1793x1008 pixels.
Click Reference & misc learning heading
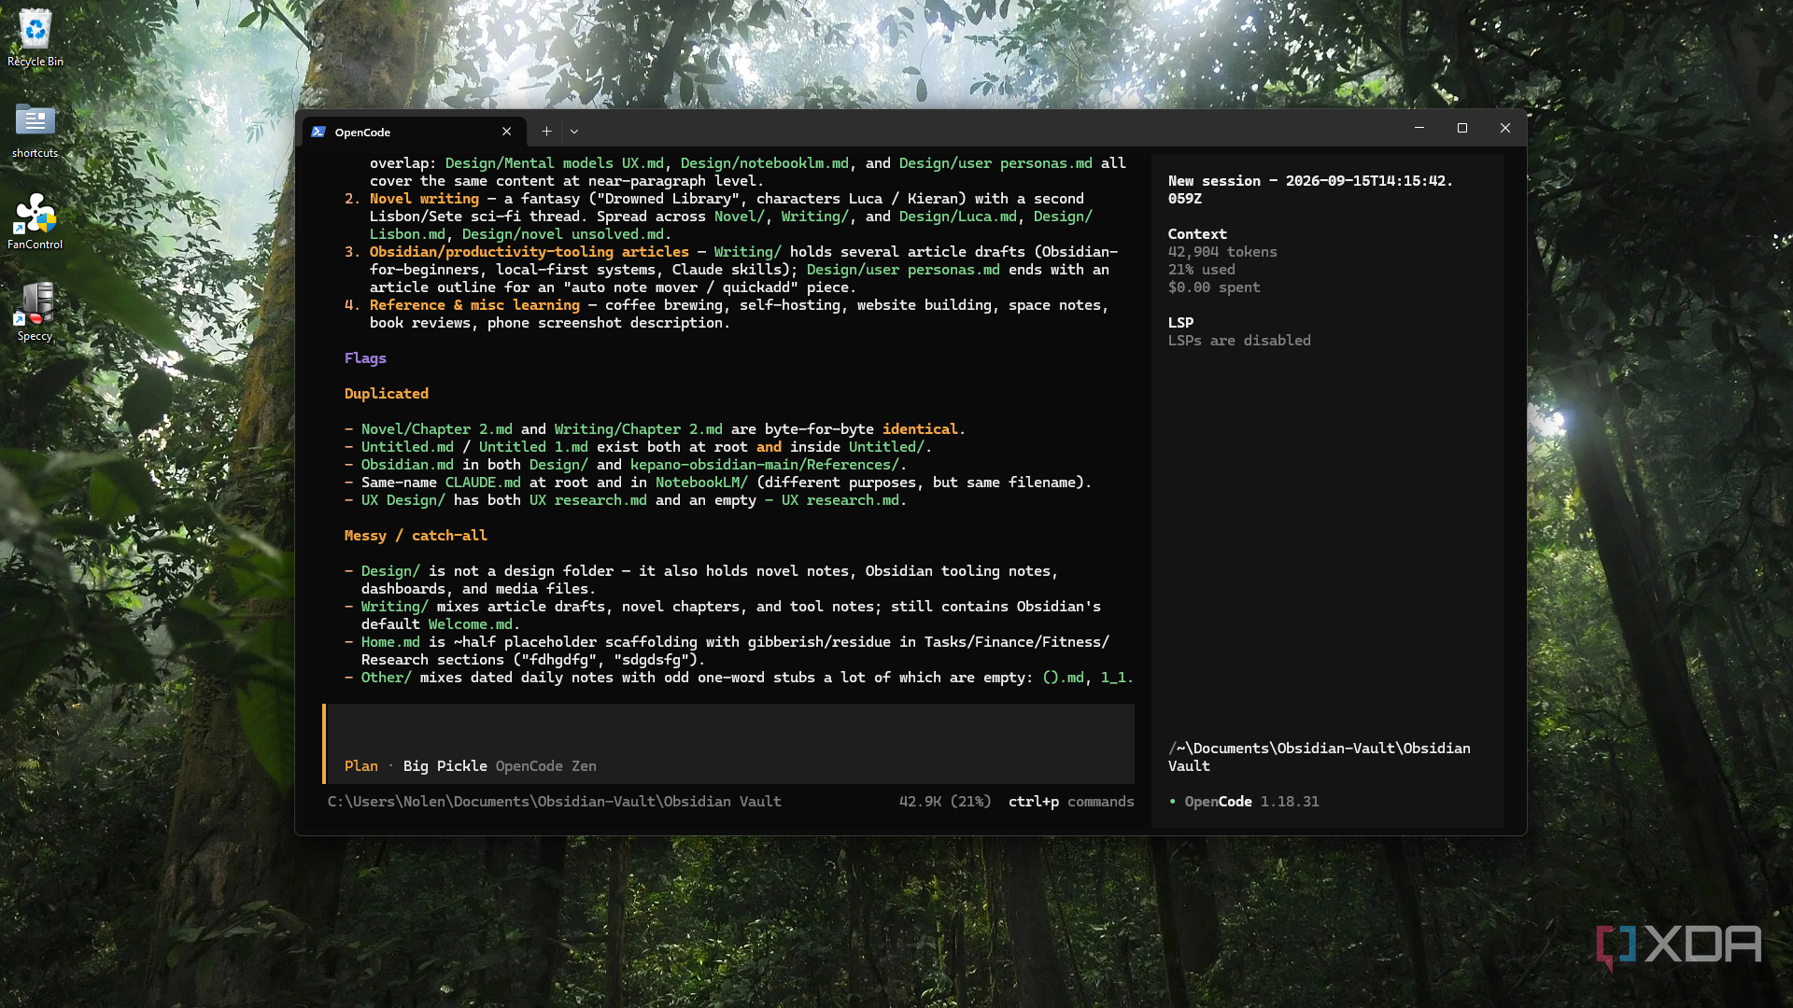click(x=474, y=305)
